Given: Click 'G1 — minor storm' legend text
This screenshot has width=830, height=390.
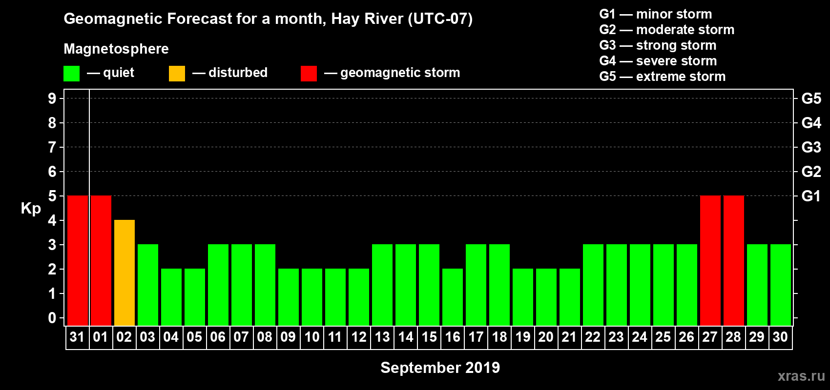Looking at the screenshot, I should (x=656, y=14).
